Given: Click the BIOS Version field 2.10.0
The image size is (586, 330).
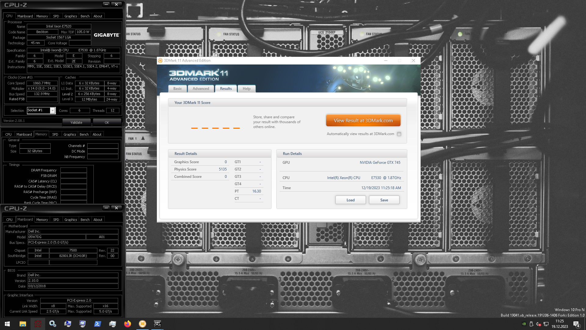Looking at the screenshot, I should click(x=73, y=281).
